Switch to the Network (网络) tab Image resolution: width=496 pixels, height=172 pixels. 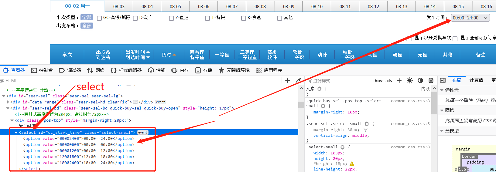pyautogui.click(x=96, y=70)
